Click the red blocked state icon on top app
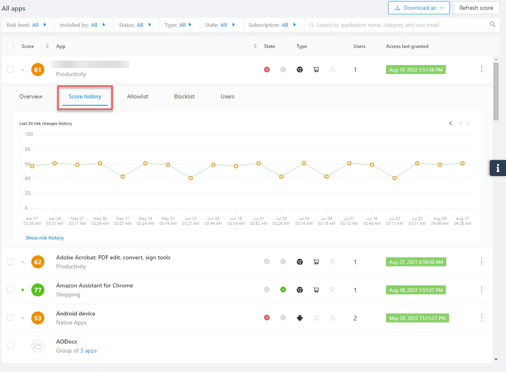 (267, 70)
